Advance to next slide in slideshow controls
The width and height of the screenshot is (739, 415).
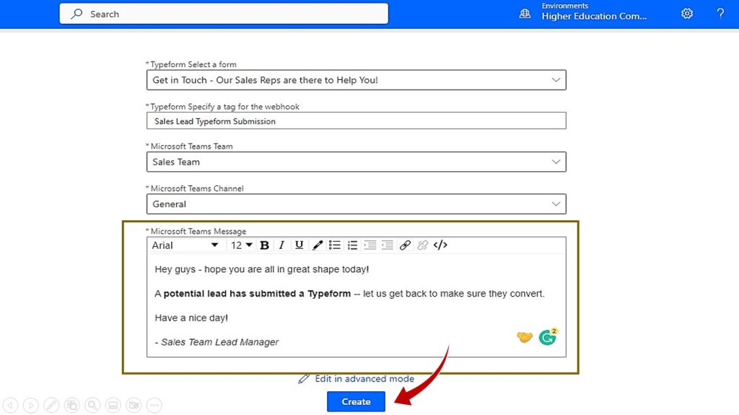tap(30, 405)
